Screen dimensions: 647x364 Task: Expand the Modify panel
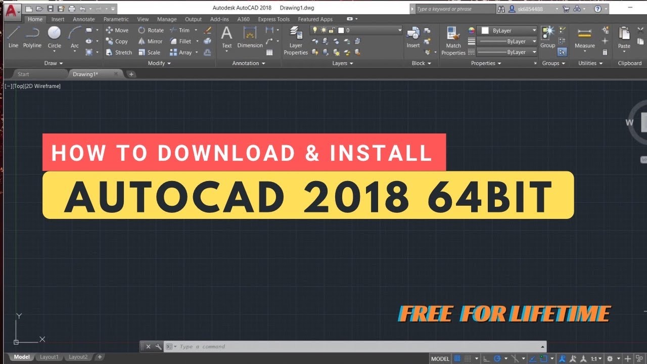[x=159, y=63]
